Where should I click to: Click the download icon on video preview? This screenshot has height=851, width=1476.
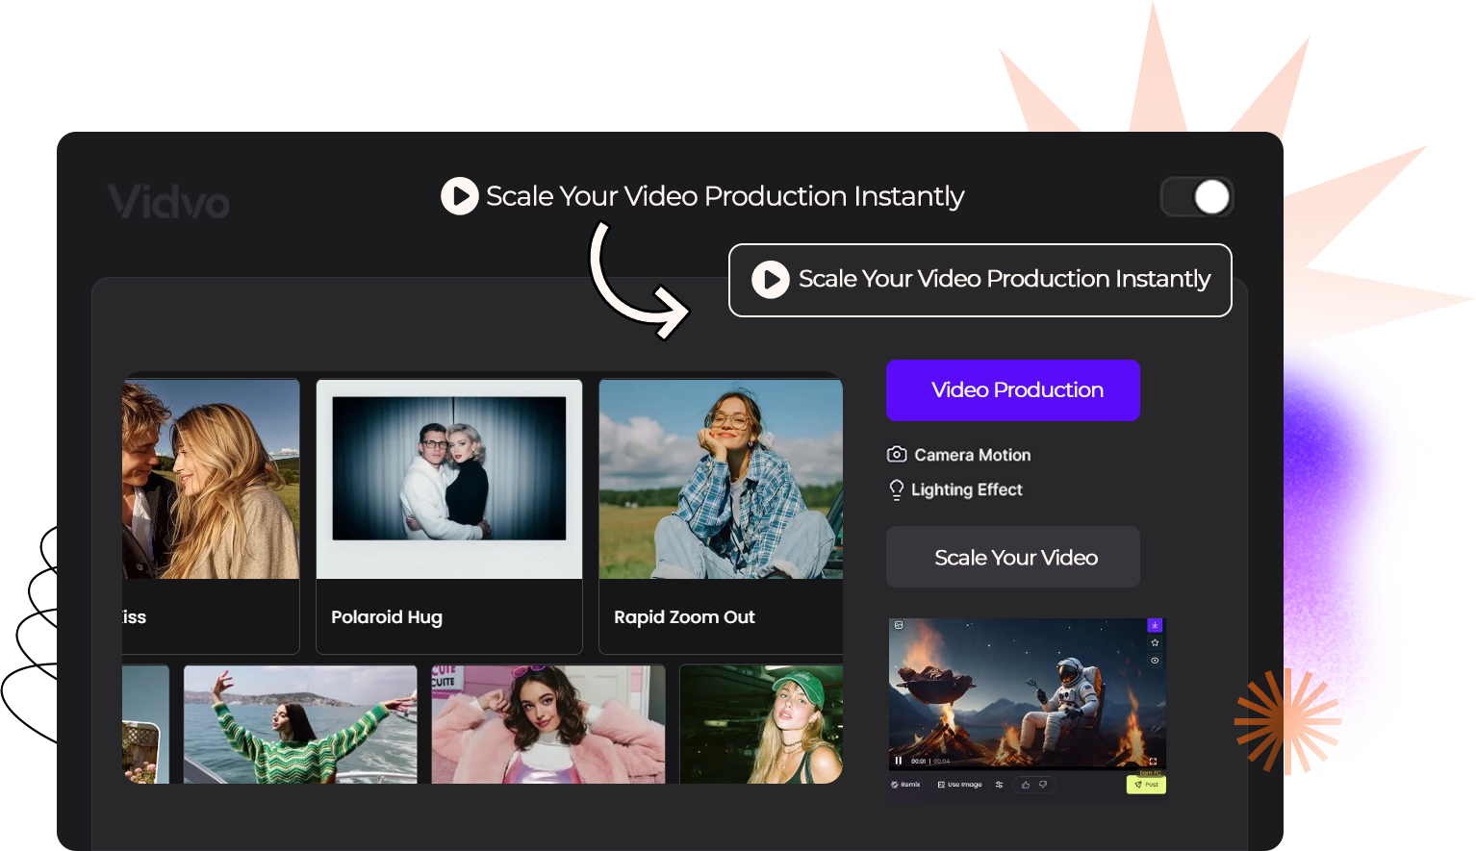(x=1155, y=625)
